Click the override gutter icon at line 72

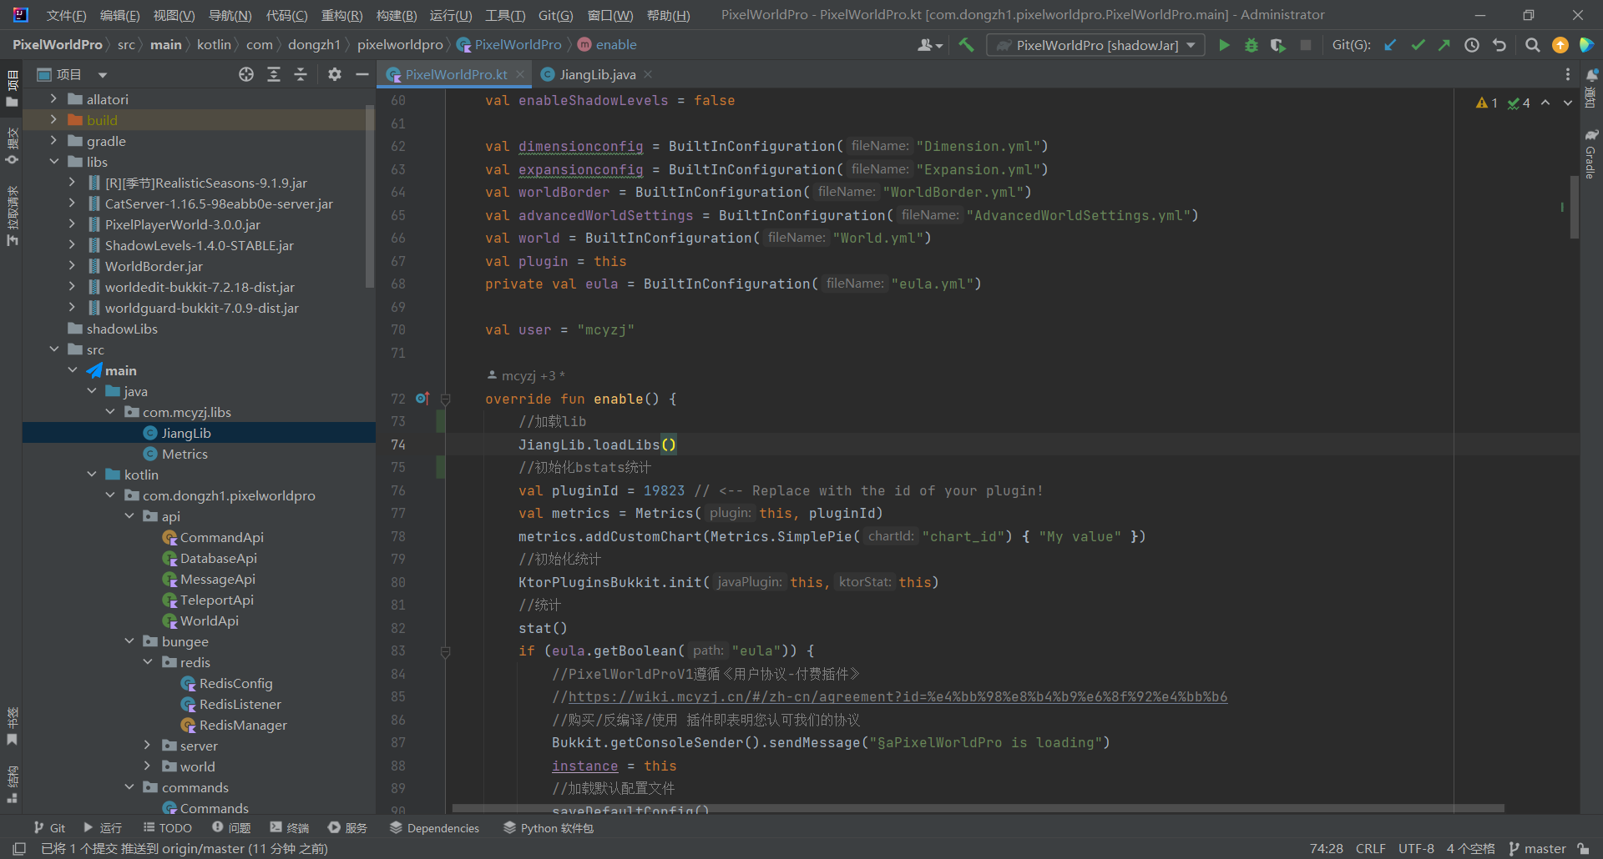[x=422, y=399]
